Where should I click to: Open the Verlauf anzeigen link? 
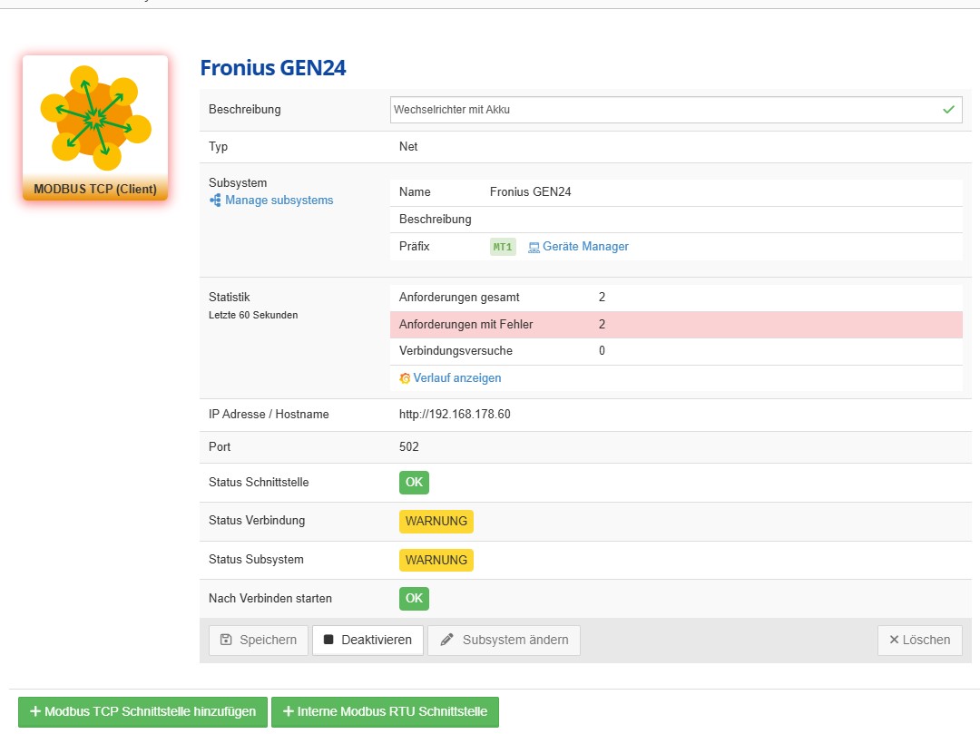[x=456, y=378]
